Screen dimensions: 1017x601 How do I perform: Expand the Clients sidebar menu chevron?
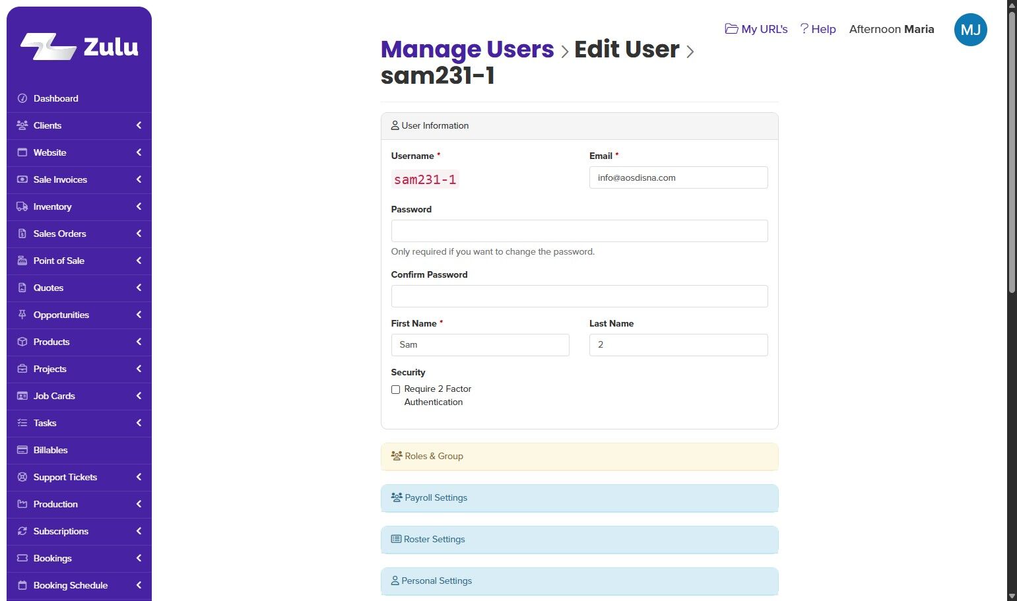coord(139,125)
